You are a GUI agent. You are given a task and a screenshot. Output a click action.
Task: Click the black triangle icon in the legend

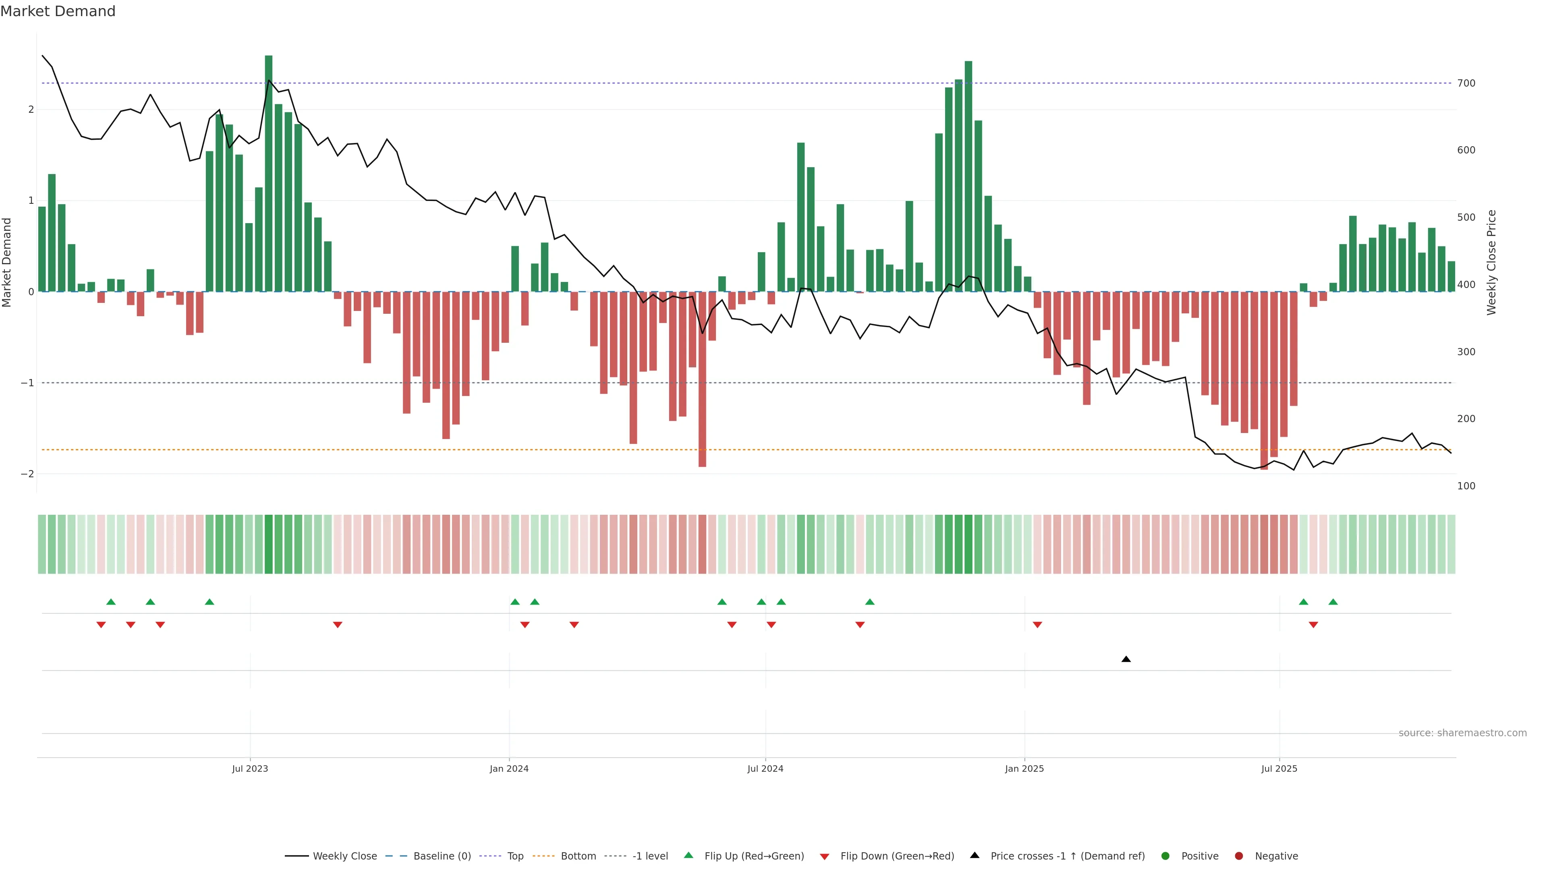tap(975, 855)
